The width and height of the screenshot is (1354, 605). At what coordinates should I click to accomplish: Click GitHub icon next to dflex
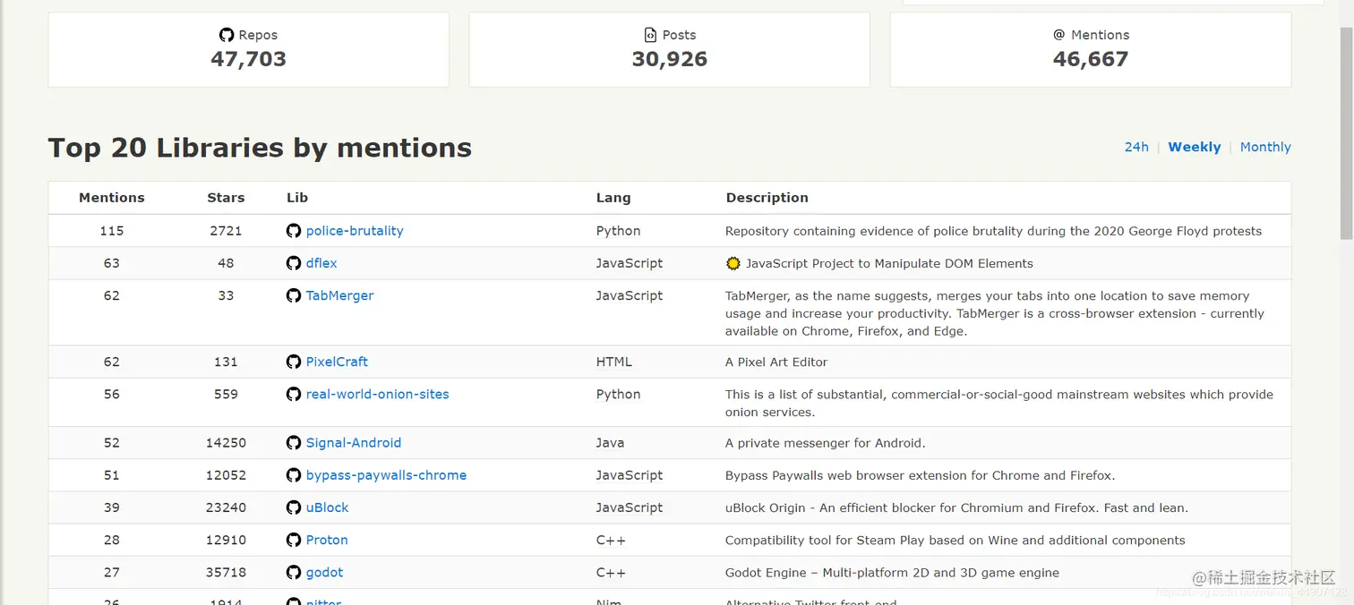(x=294, y=263)
